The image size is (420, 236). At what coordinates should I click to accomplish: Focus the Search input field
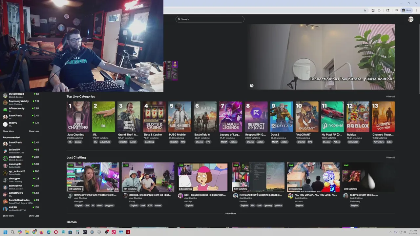tap(210, 19)
